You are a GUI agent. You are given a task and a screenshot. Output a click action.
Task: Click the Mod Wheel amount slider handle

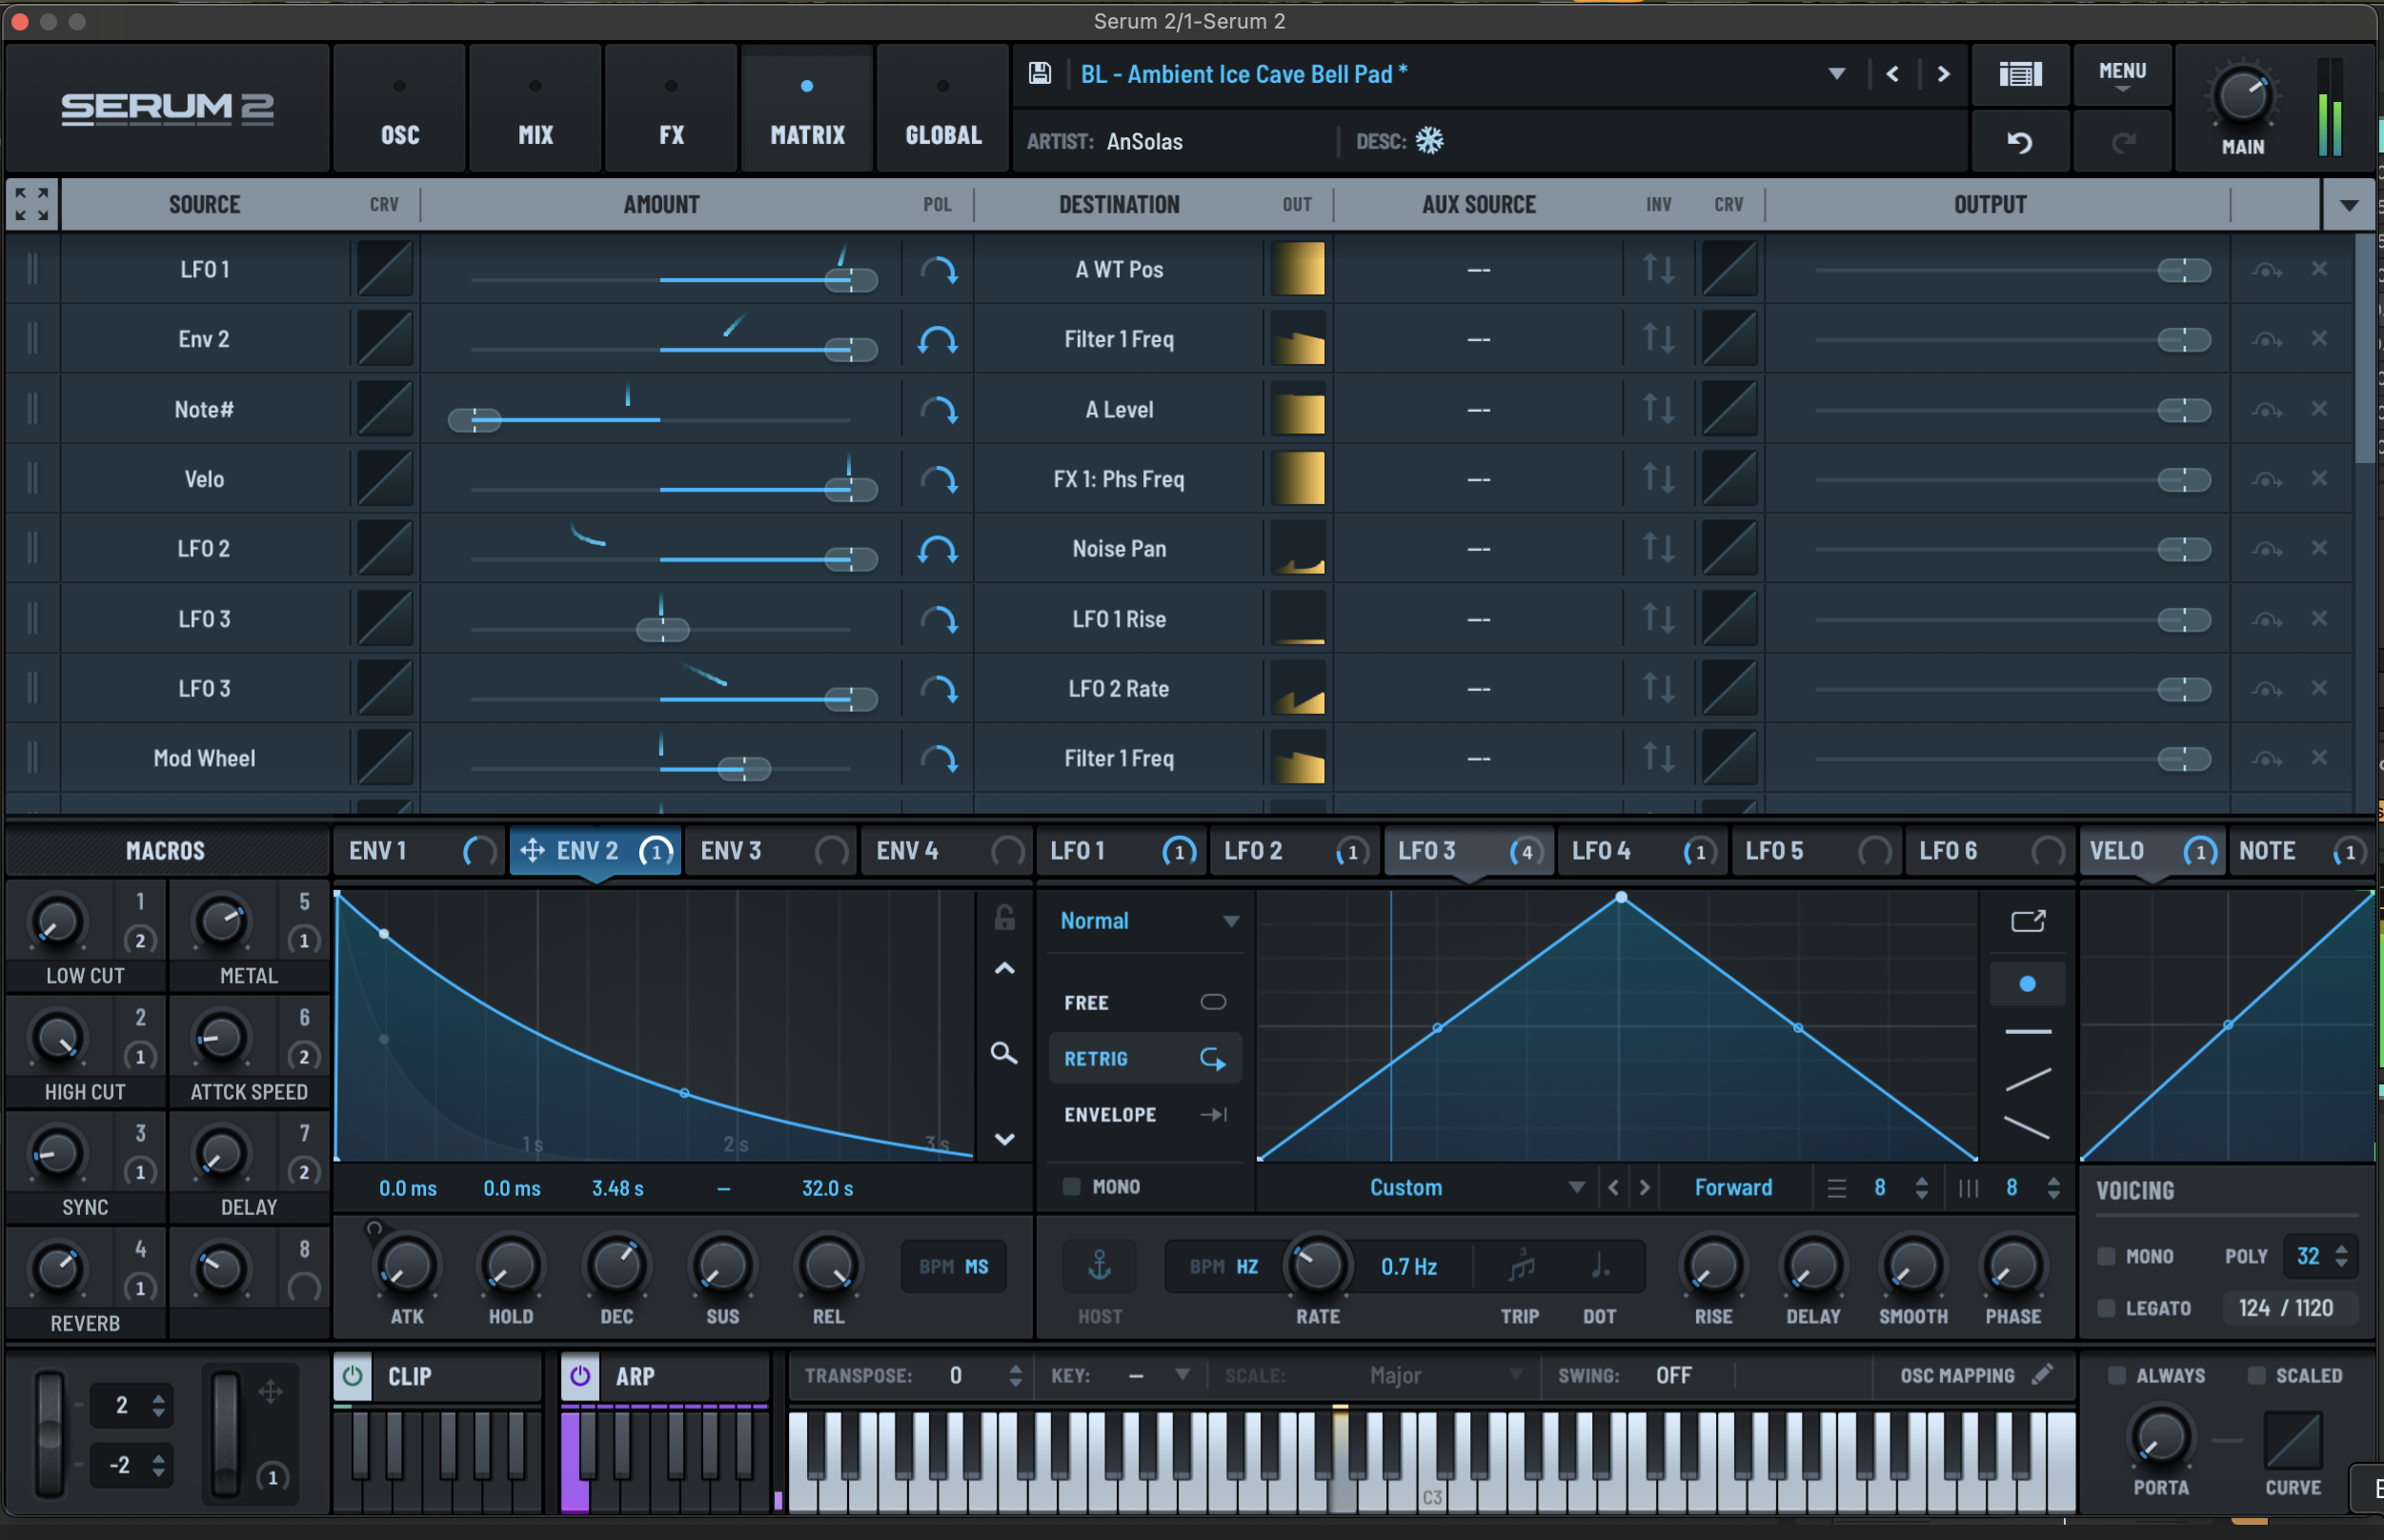(745, 769)
